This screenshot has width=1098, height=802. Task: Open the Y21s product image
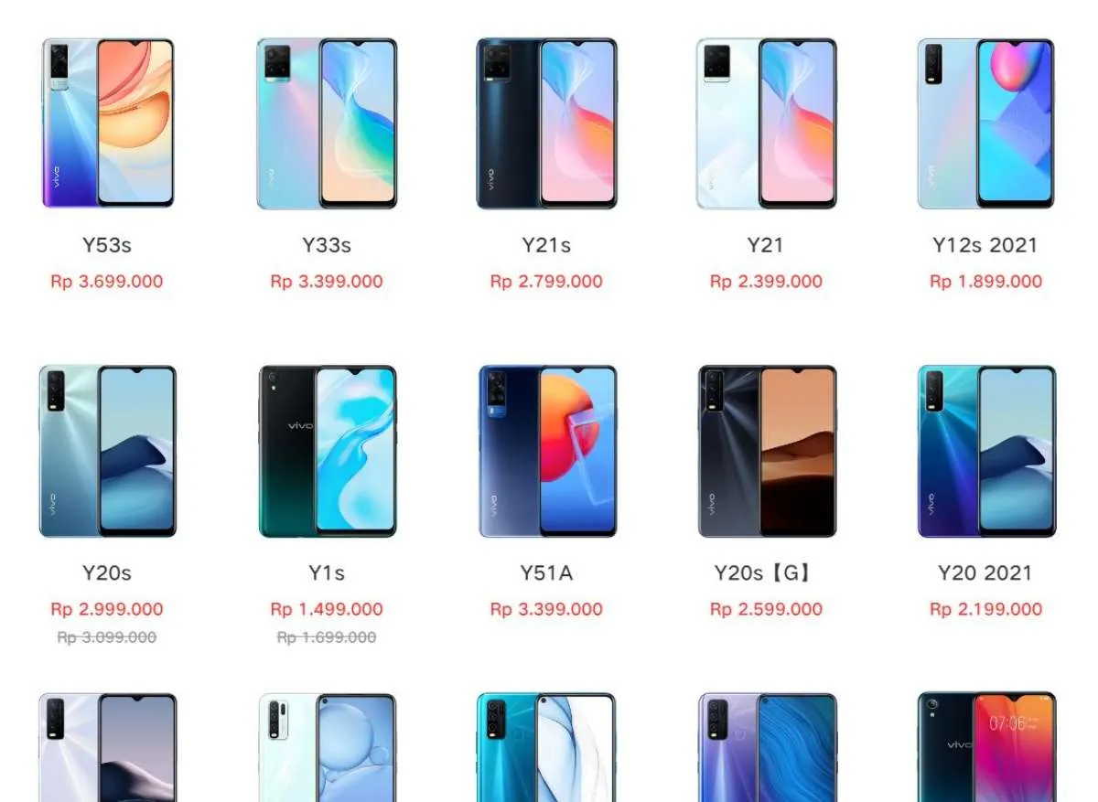point(546,123)
